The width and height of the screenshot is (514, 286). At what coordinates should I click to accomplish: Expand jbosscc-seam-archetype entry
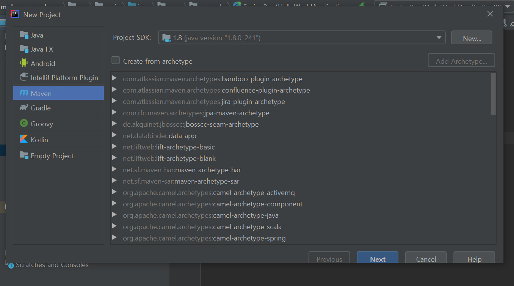114,124
